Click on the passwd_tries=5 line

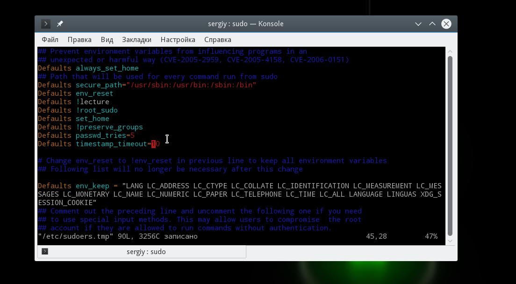pyautogui.click(x=86, y=135)
